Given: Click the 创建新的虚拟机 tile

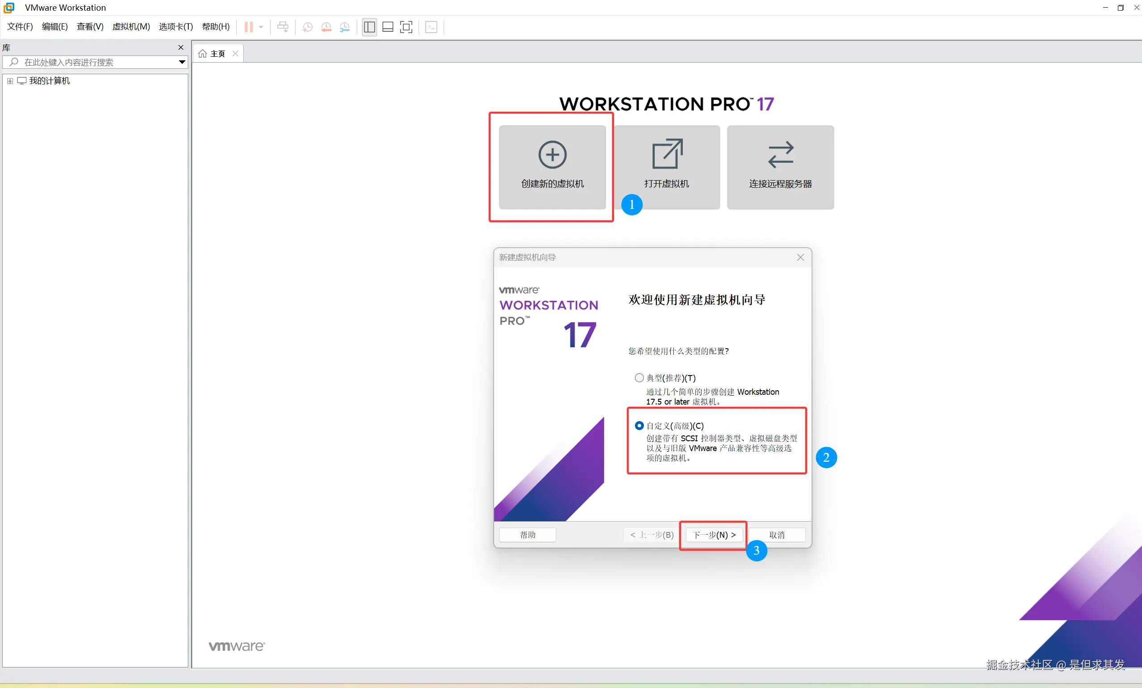Looking at the screenshot, I should 551,167.
